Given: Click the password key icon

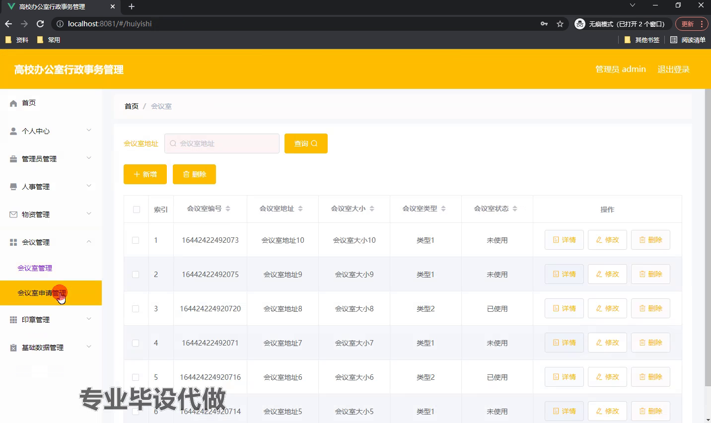Looking at the screenshot, I should coord(544,24).
